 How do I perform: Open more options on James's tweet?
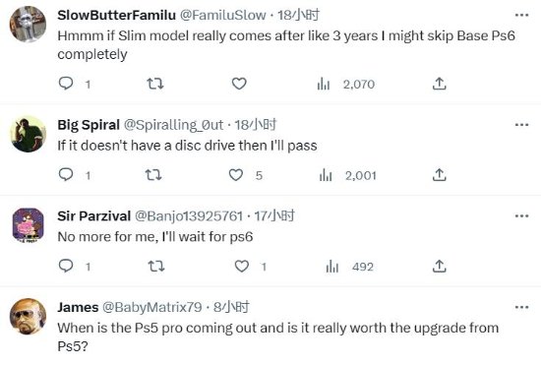click(x=521, y=307)
